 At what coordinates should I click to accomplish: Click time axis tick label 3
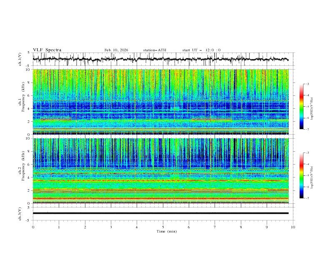111,227
